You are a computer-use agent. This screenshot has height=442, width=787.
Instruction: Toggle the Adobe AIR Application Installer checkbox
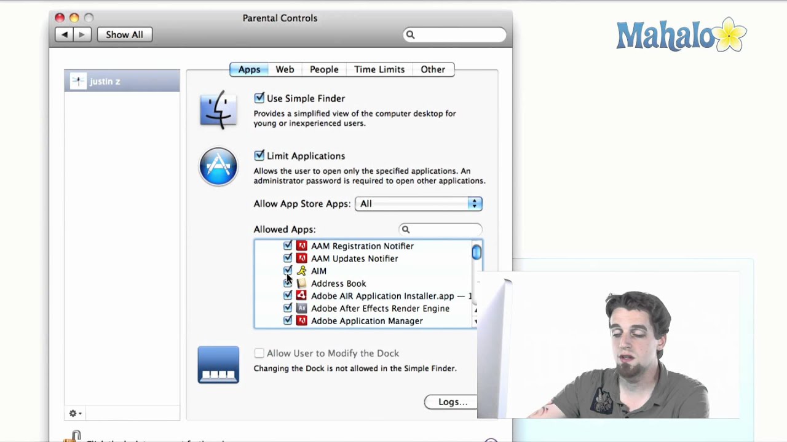[x=288, y=296]
